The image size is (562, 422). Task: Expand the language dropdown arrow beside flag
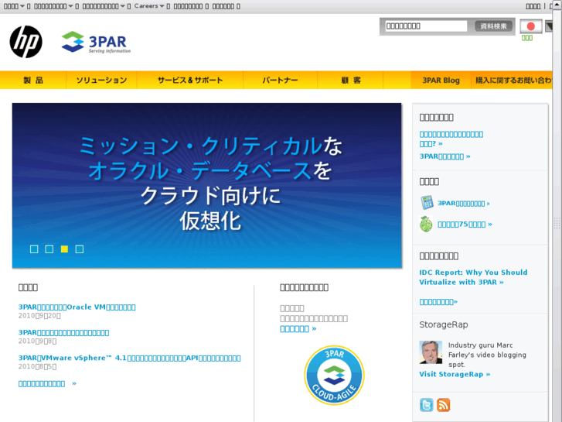549,26
